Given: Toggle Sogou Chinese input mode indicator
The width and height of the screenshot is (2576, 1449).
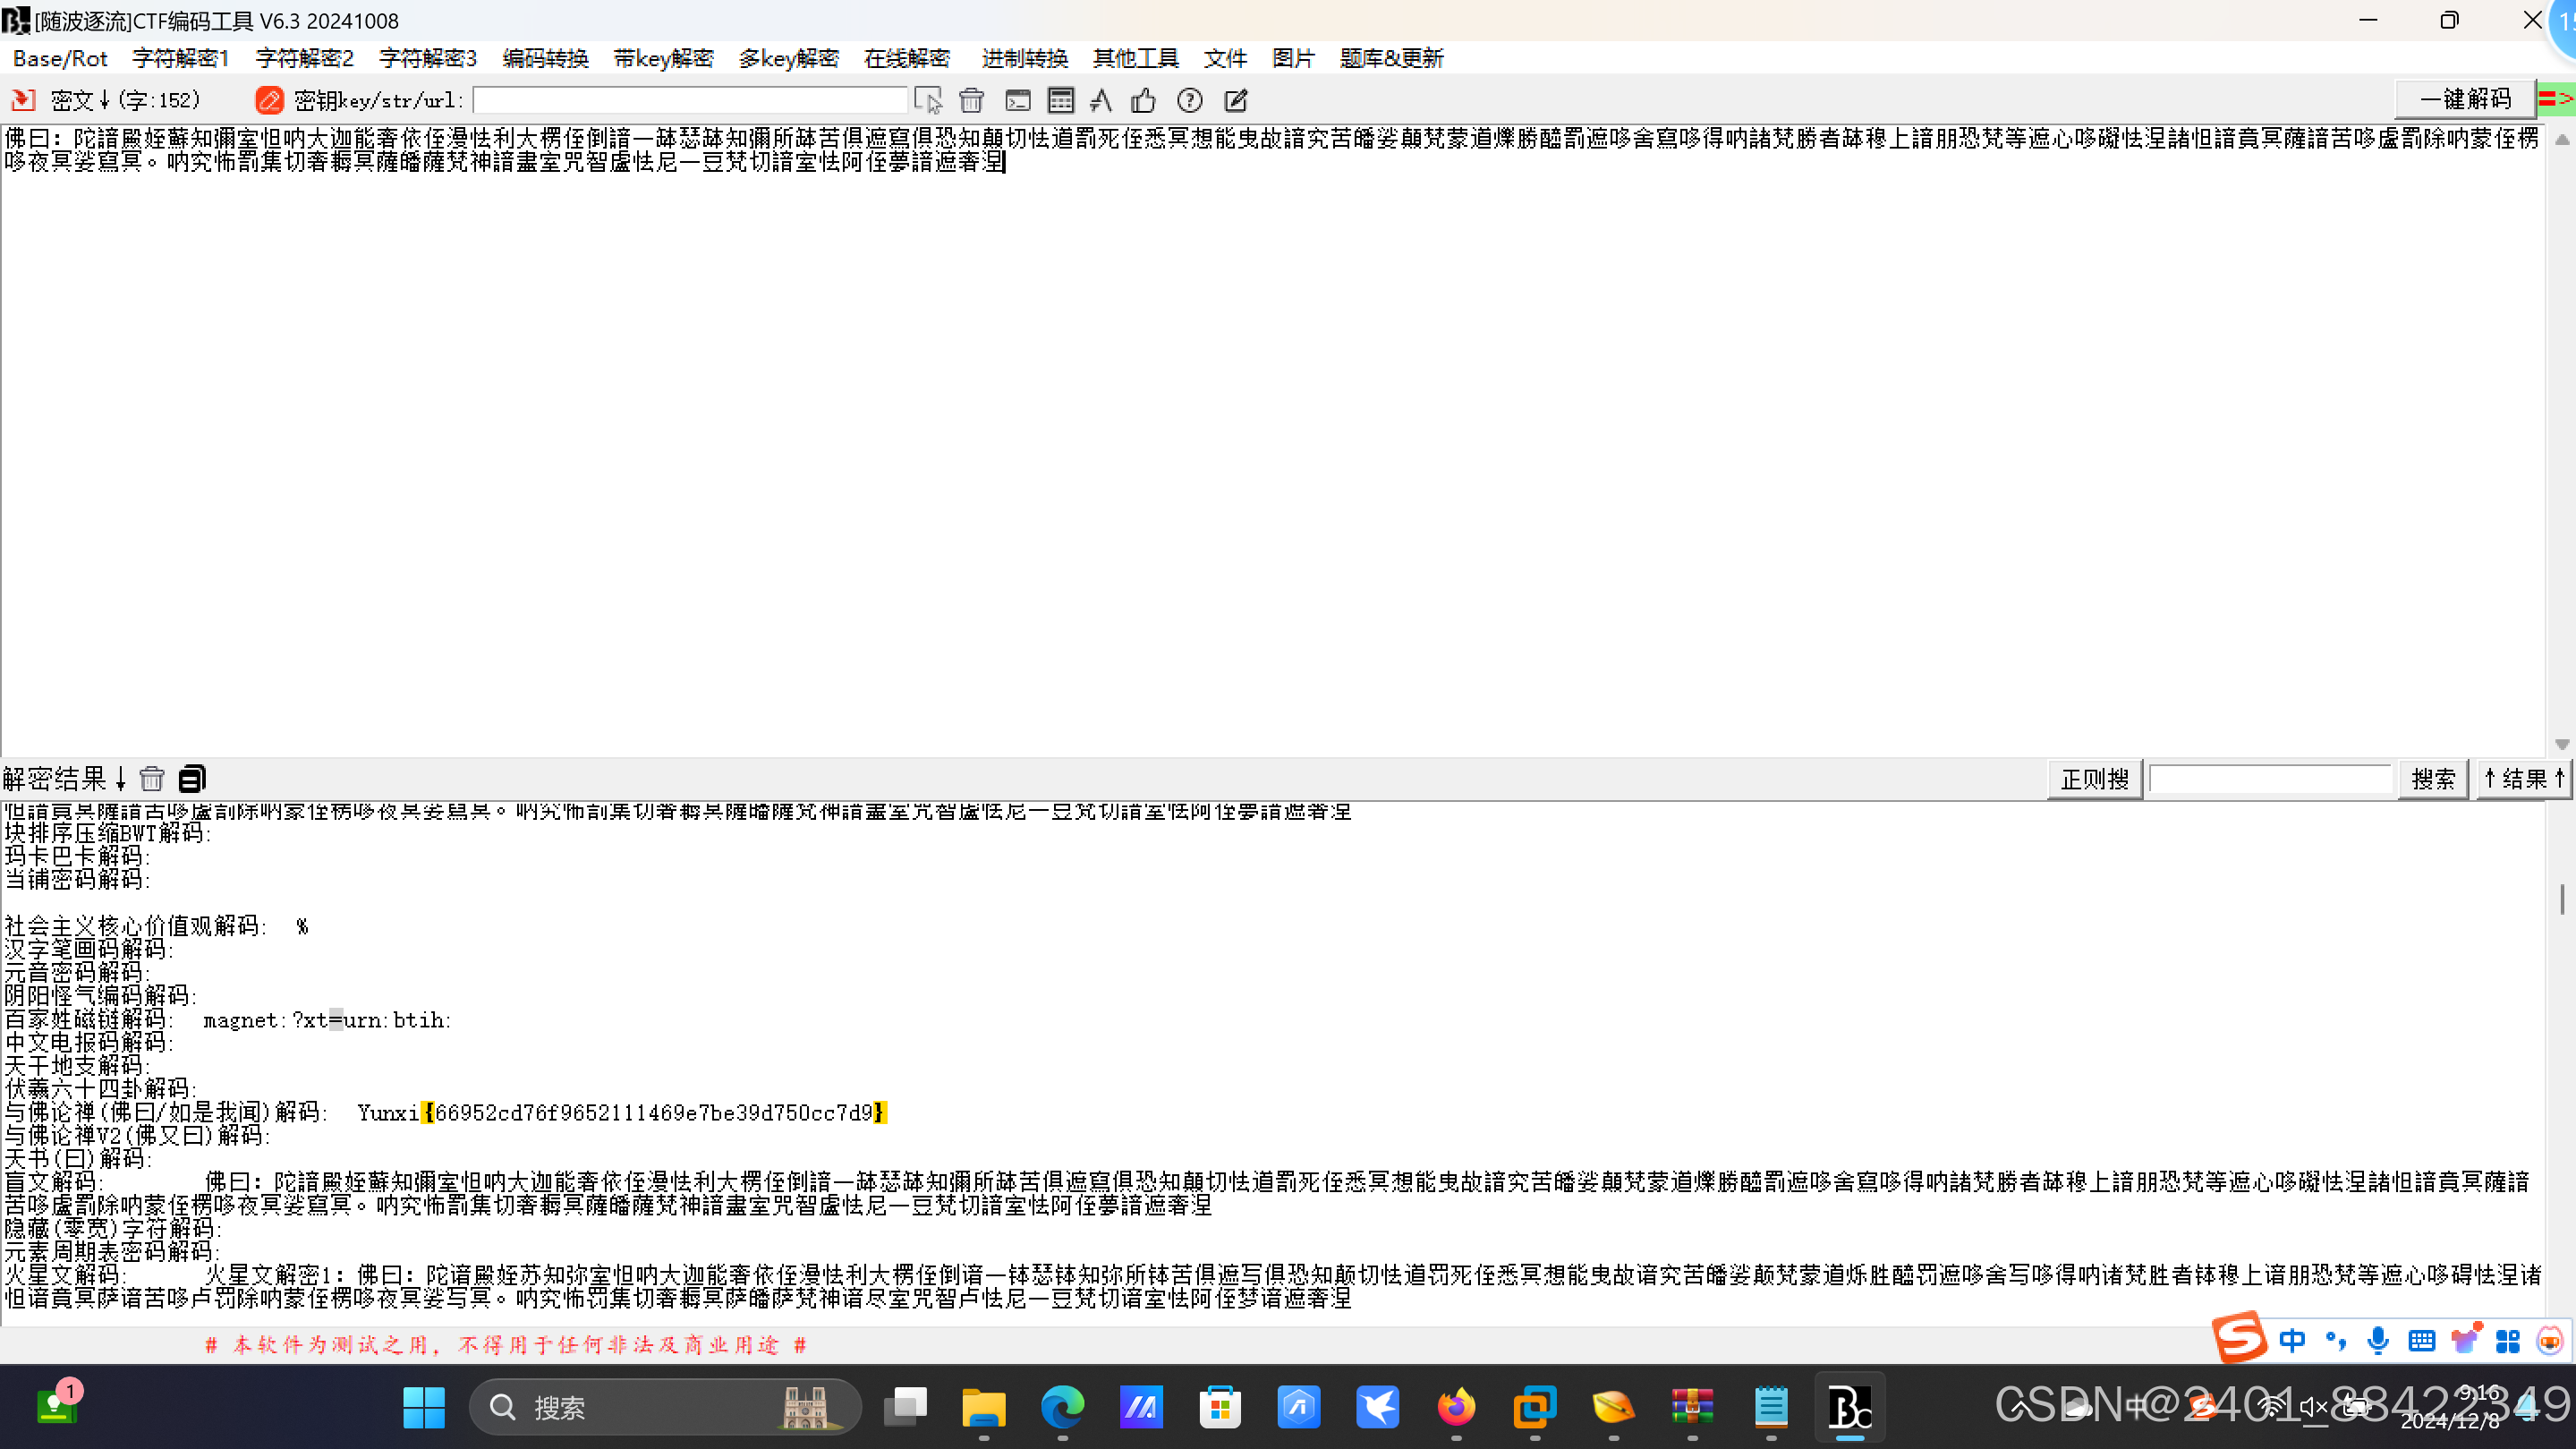Looking at the screenshot, I should 2292,1341.
